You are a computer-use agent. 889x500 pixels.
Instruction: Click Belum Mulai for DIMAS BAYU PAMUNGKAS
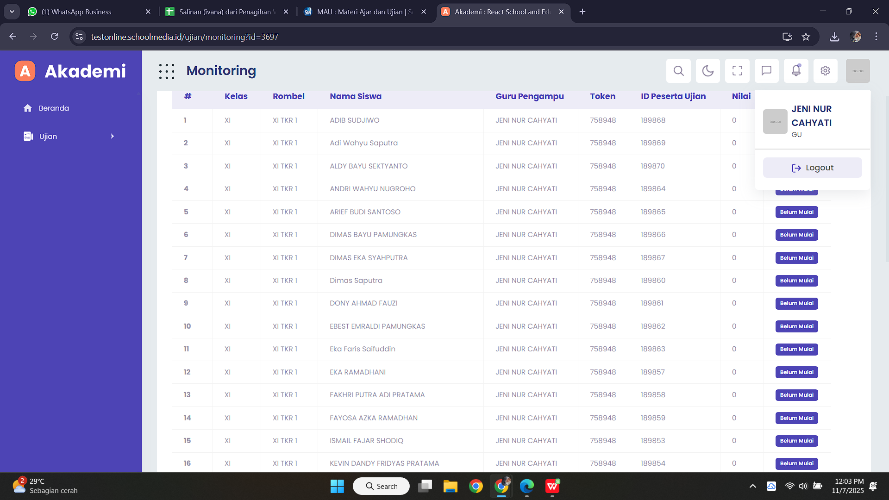click(796, 235)
